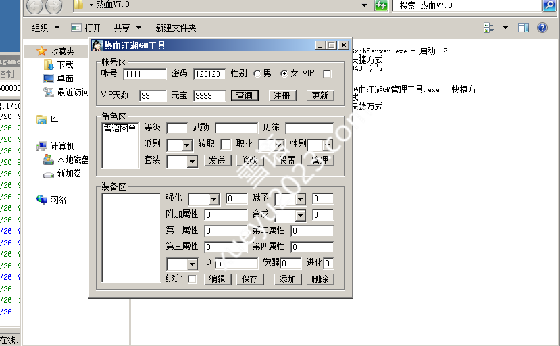Click the 桌面 icon in sidebar
Image resolution: width=560 pixels, height=346 pixels.
(48, 78)
